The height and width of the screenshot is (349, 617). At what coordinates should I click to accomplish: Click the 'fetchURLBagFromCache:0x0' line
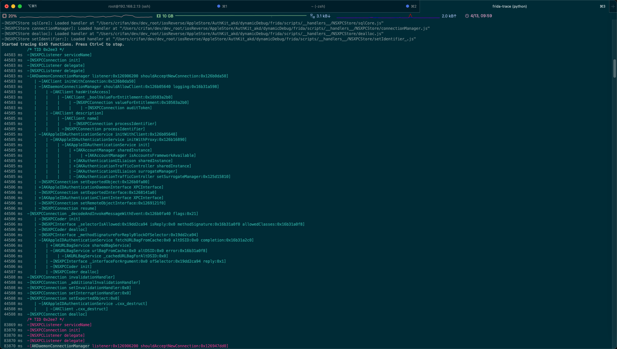tap(146, 240)
